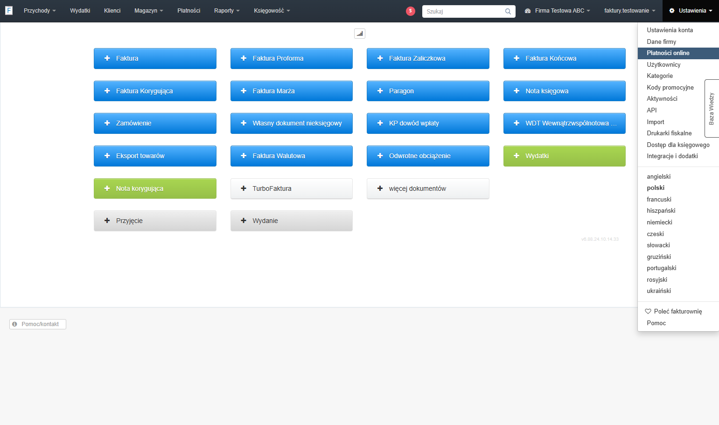Select Kody promocyjne entry

pyautogui.click(x=670, y=87)
